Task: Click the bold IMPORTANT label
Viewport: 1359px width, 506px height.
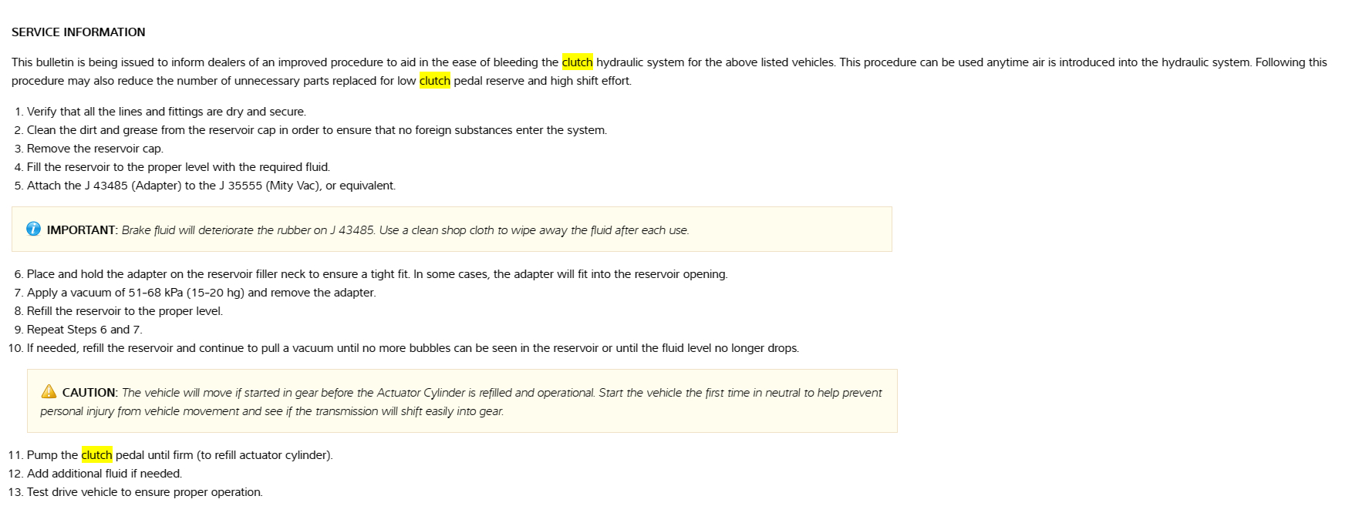Action: (82, 230)
